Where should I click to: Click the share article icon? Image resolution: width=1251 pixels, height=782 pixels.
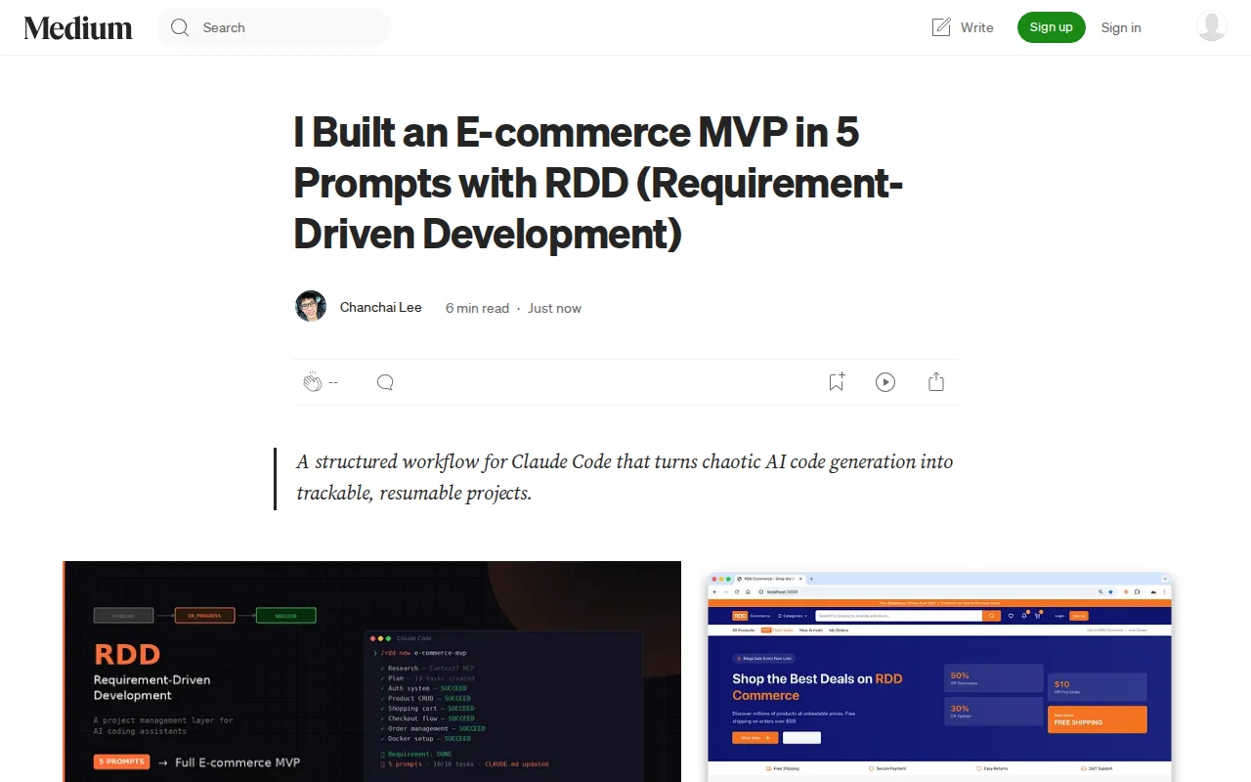936,382
